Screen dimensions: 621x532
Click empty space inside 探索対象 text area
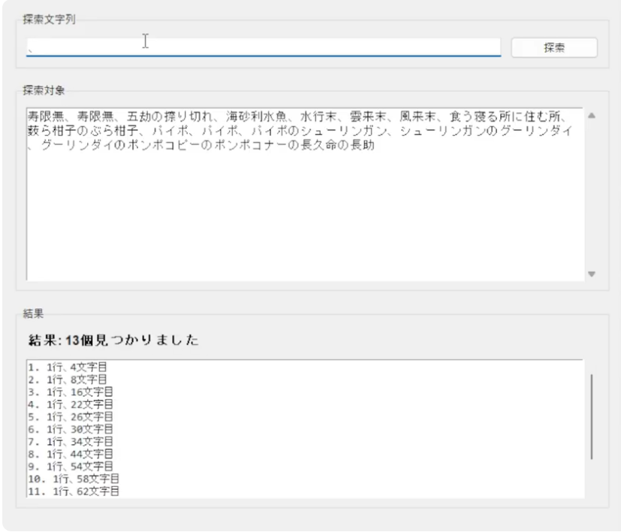click(x=300, y=225)
